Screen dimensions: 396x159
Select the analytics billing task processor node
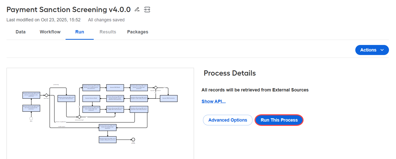[108, 140]
